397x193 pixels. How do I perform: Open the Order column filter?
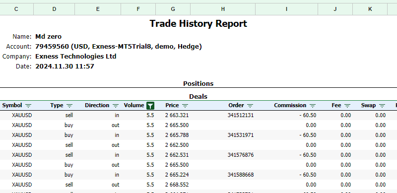pos(250,106)
